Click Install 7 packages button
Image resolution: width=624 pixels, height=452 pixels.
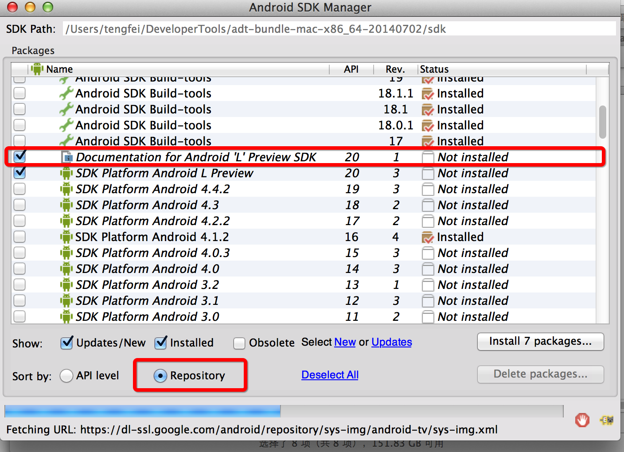tap(541, 342)
